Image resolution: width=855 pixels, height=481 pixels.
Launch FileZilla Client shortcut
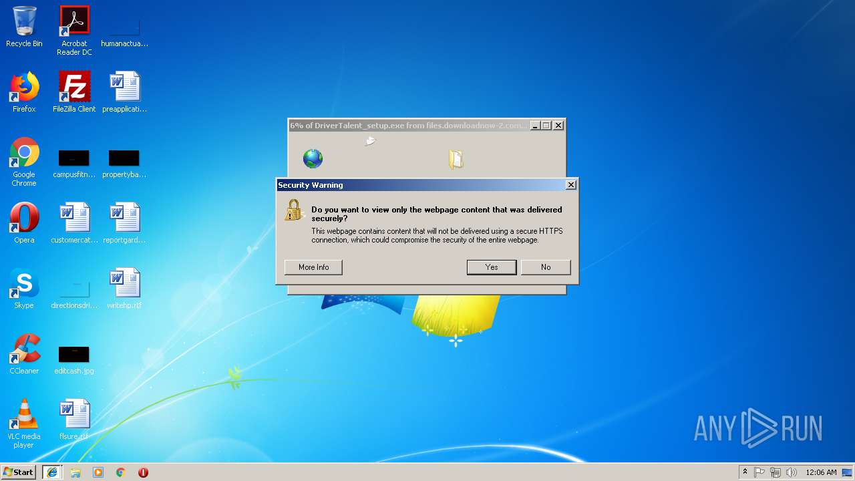(74, 92)
